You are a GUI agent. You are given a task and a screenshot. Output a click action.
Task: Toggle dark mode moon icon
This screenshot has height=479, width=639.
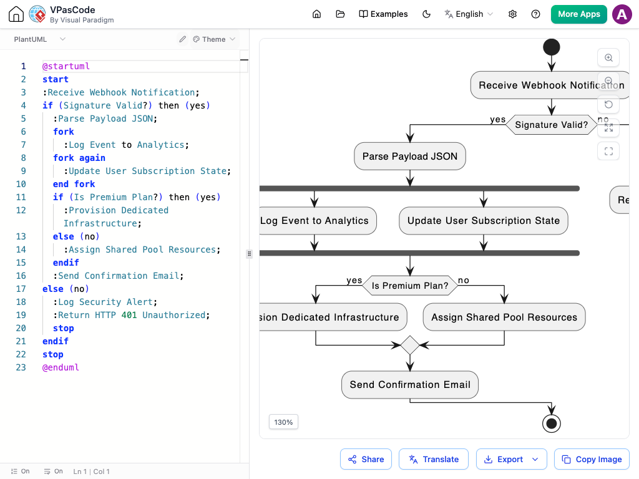coord(426,14)
